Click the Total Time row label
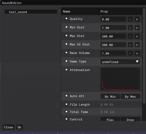This screenshot has height=134, width=146. point(79,112)
